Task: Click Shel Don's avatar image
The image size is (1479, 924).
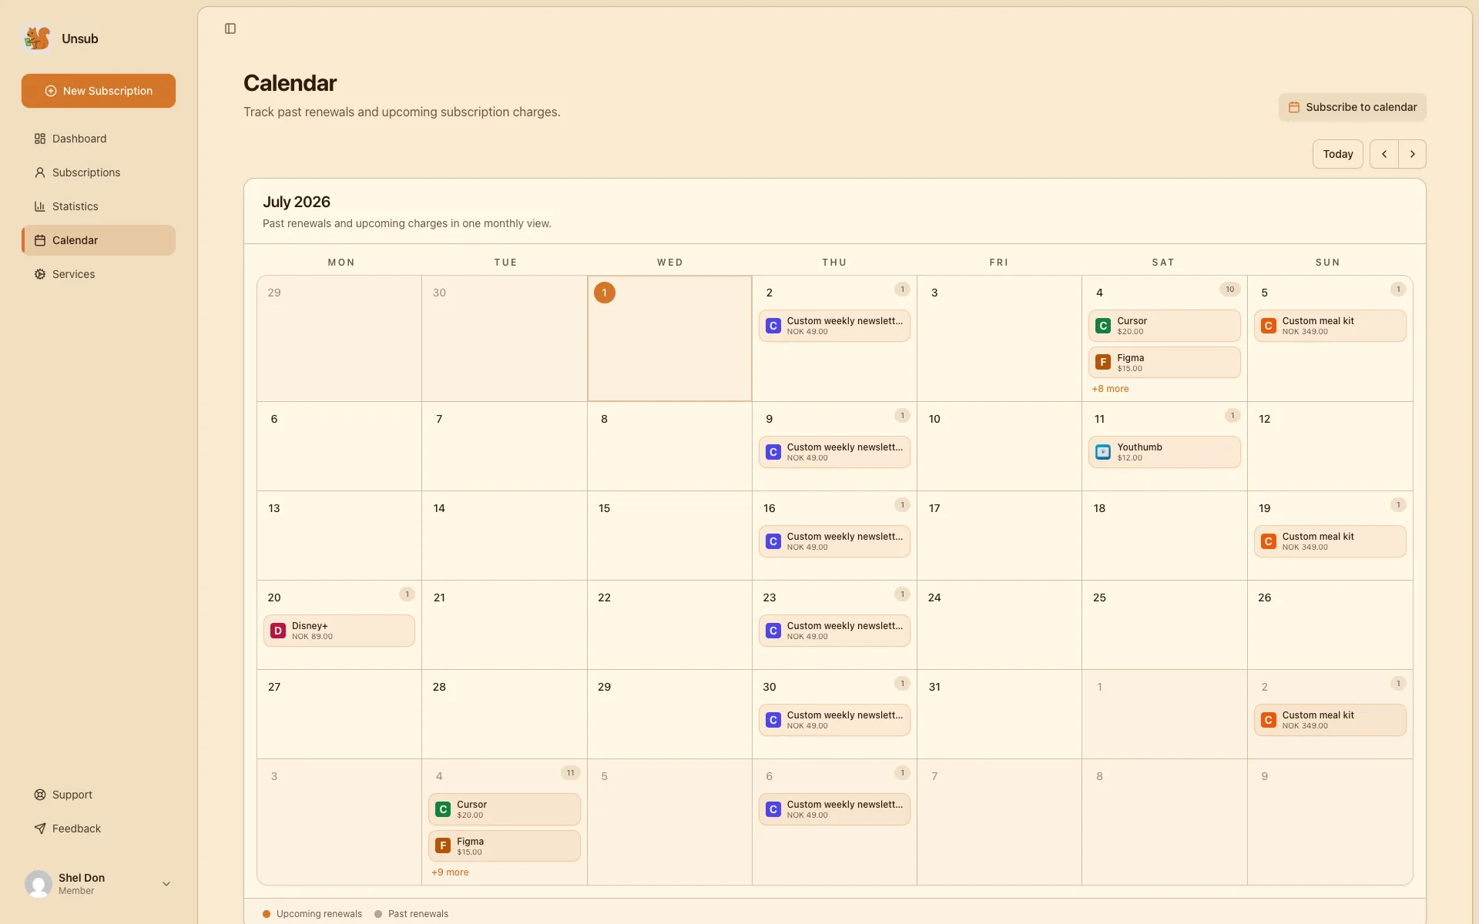Action: pyautogui.click(x=39, y=884)
